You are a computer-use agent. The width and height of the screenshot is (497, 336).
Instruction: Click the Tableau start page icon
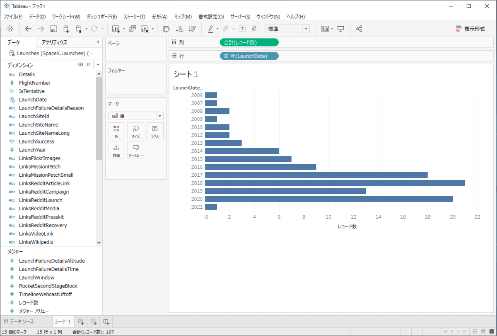coord(10,29)
